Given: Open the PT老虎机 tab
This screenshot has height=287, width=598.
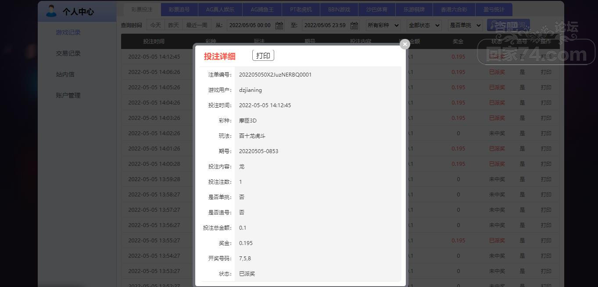Looking at the screenshot, I should 301,9.
